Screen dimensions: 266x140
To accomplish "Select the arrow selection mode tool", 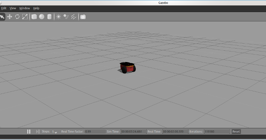I will (2, 17).
